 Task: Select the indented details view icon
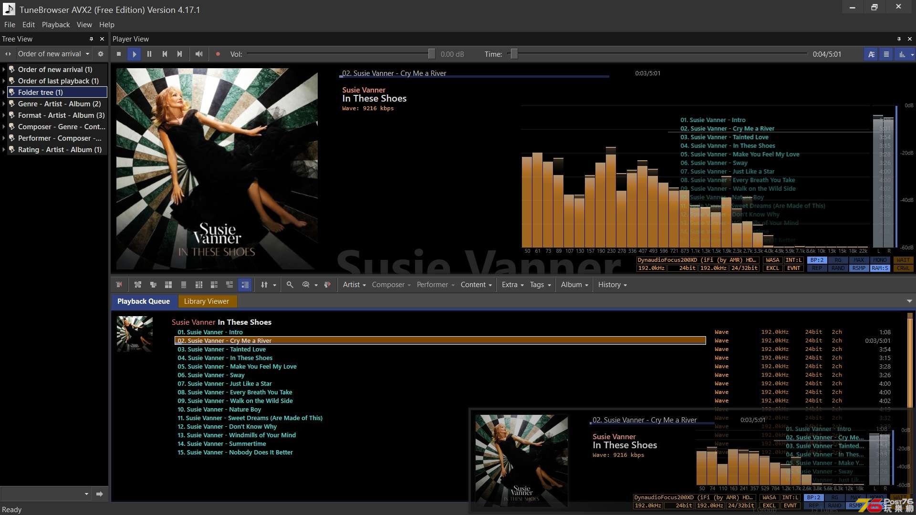coord(229,285)
